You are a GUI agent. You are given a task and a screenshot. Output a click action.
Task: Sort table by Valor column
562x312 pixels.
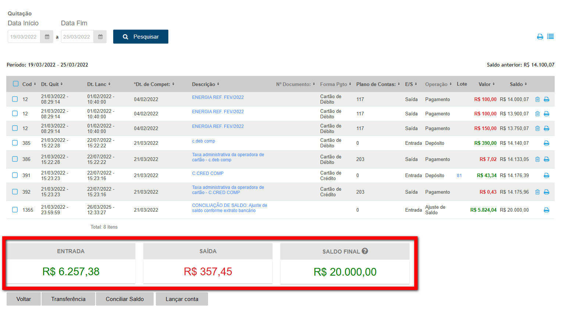(486, 84)
